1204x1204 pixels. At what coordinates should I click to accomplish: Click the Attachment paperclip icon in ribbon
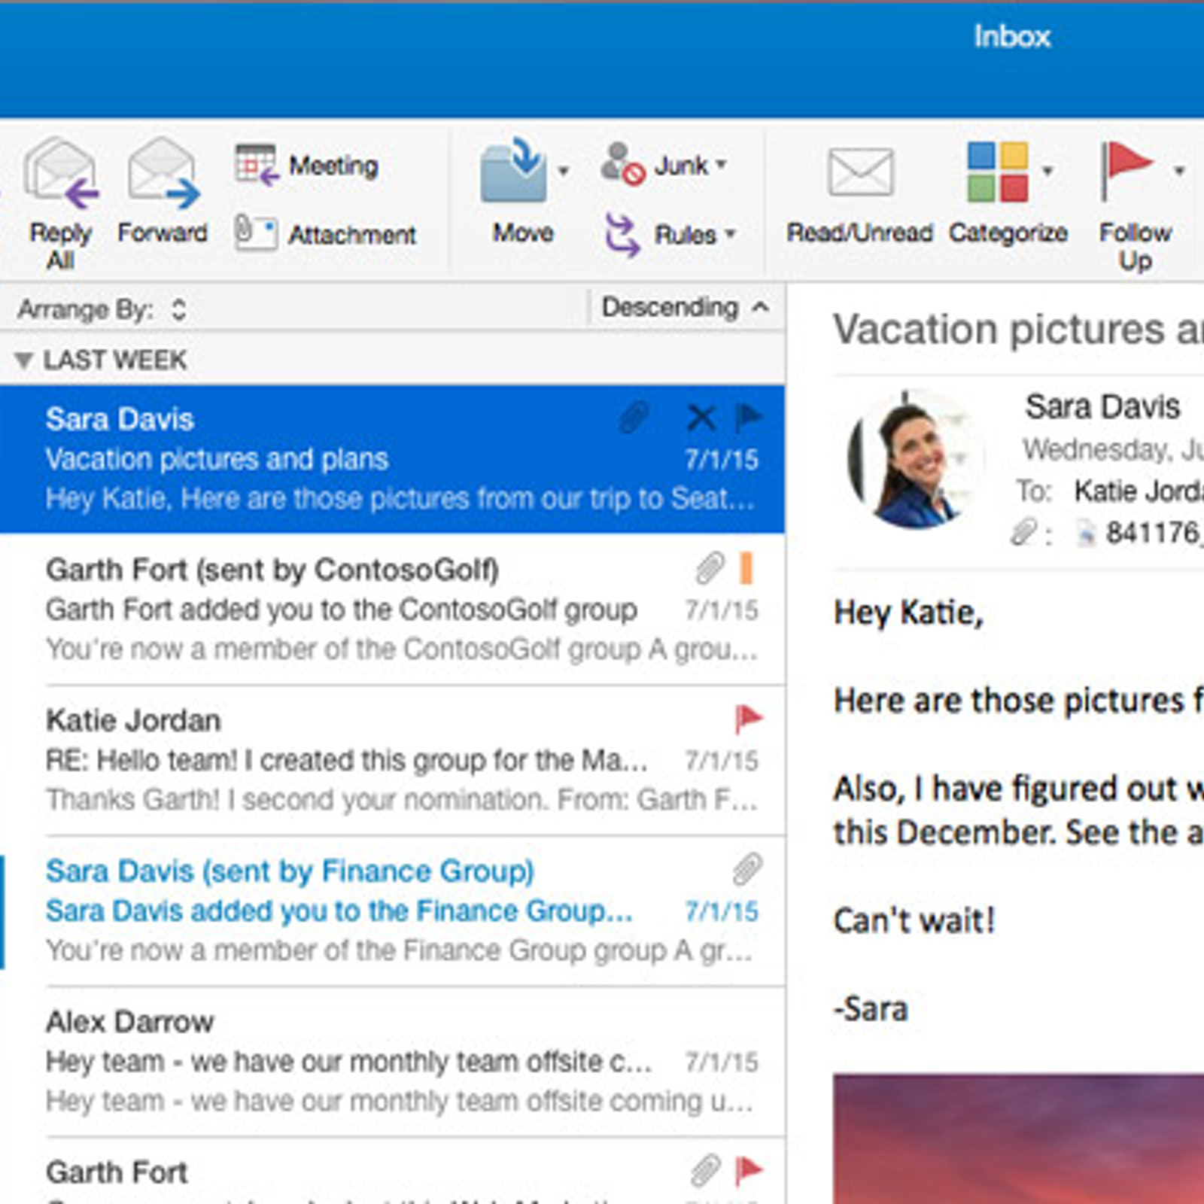[256, 233]
